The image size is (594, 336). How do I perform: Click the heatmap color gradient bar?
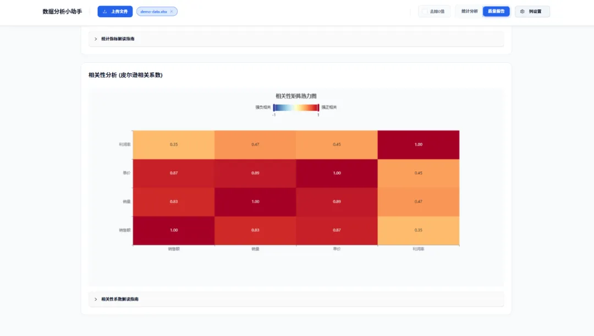[x=296, y=107]
